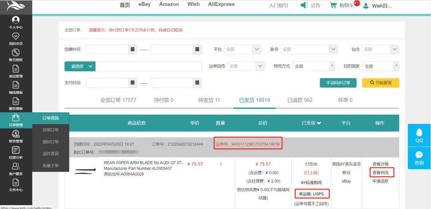Click the shark logo in top-left corner

click(16, 6)
